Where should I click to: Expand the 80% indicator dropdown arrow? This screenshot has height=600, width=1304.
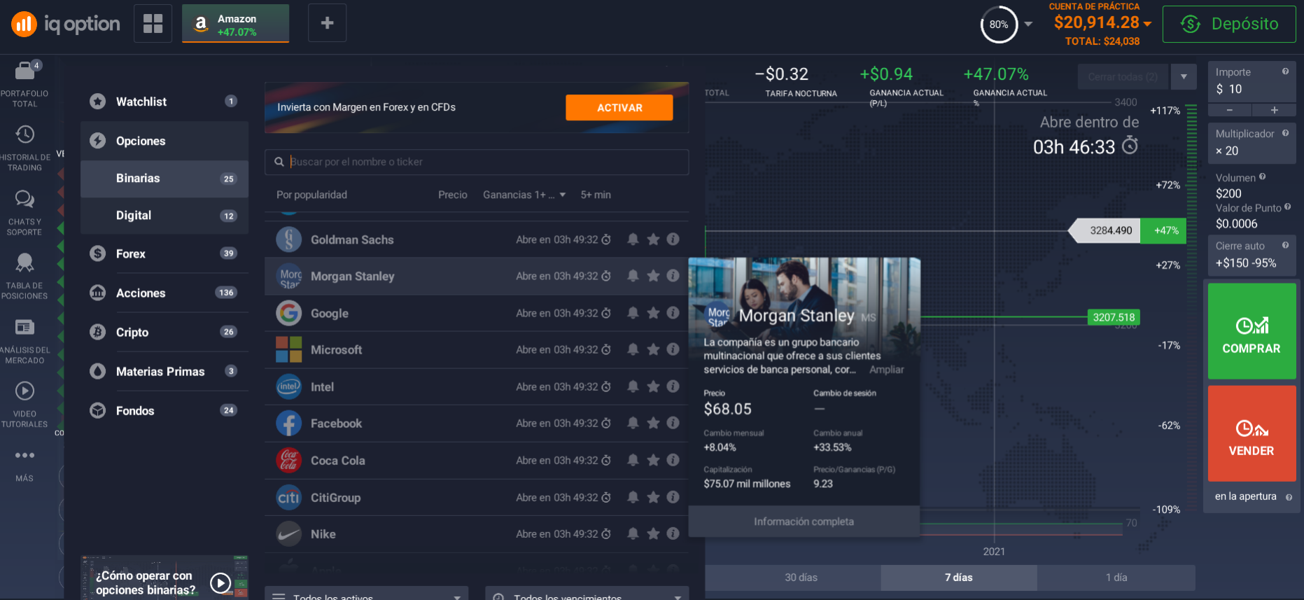click(1028, 24)
